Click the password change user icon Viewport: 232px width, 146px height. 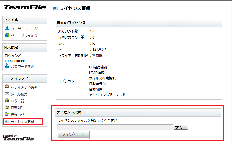(x=7, y=66)
